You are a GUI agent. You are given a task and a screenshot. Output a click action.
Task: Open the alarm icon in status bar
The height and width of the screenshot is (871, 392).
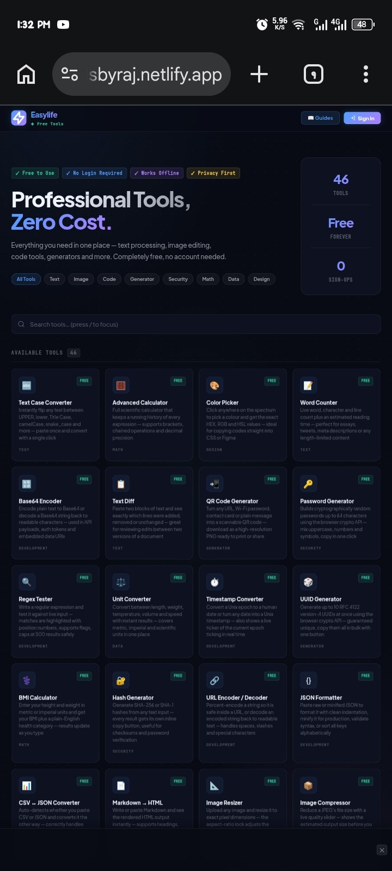click(262, 24)
